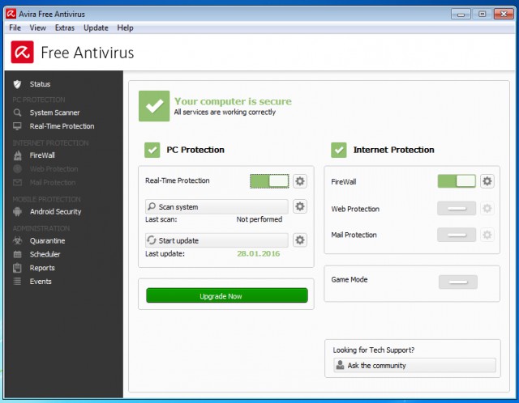Open Real-Time Protection settings gear
Image resolution: width=519 pixels, height=403 pixels.
click(300, 181)
